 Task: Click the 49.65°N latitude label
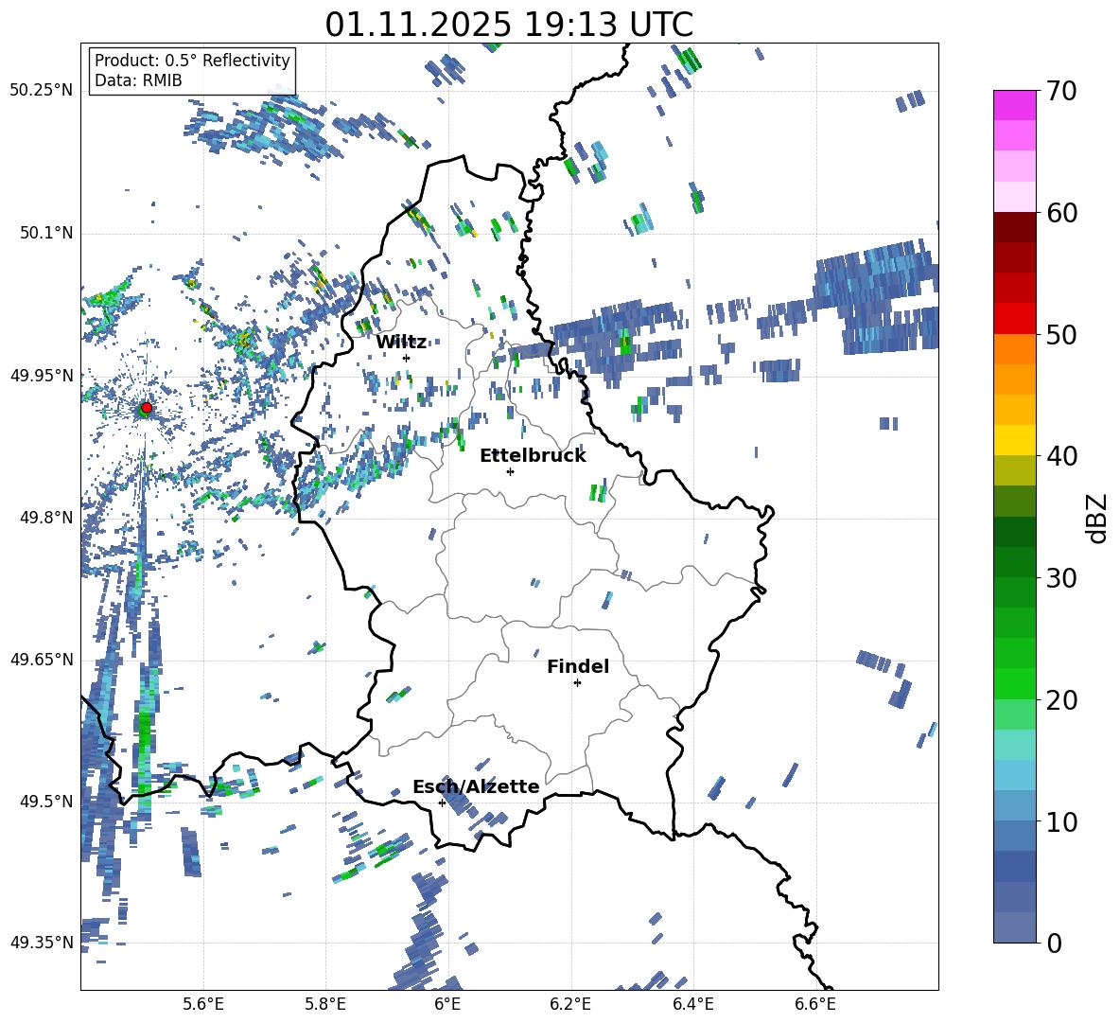(42, 659)
